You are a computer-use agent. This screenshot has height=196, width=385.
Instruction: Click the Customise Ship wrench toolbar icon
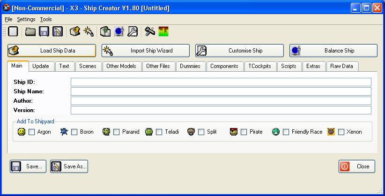(133, 32)
